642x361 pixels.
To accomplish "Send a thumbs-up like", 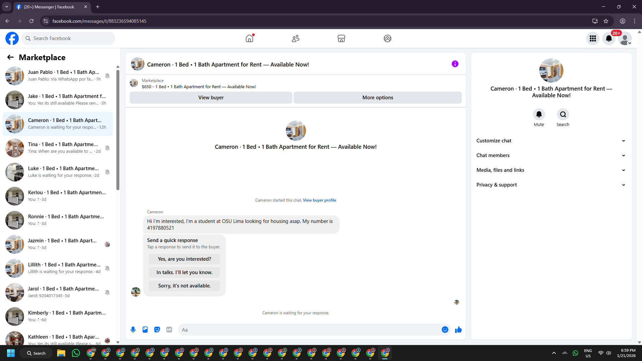I will tap(458, 330).
